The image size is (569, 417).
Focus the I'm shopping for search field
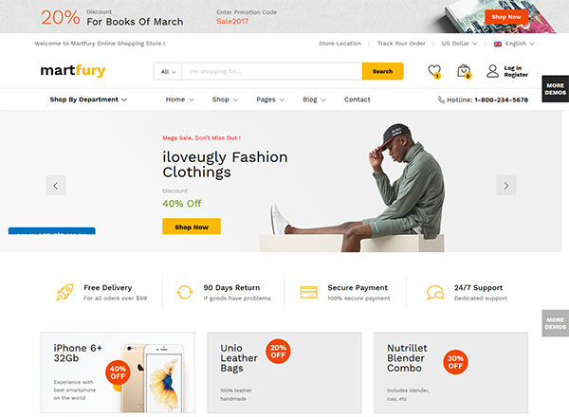click(271, 71)
